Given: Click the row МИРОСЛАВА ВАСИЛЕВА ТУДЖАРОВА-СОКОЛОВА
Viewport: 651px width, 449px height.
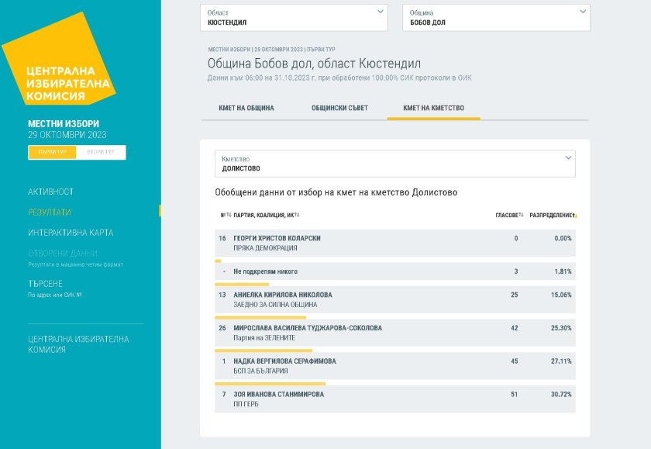Looking at the screenshot, I should point(394,333).
